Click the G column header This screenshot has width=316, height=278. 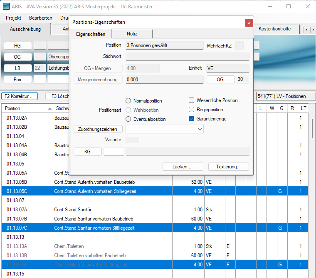coord(282,108)
